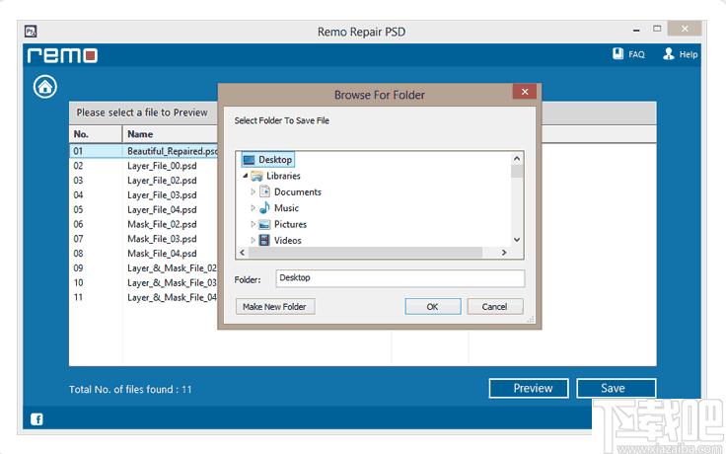Click the vertical scrollbar thumb in folder tree

click(x=517, y=171)
